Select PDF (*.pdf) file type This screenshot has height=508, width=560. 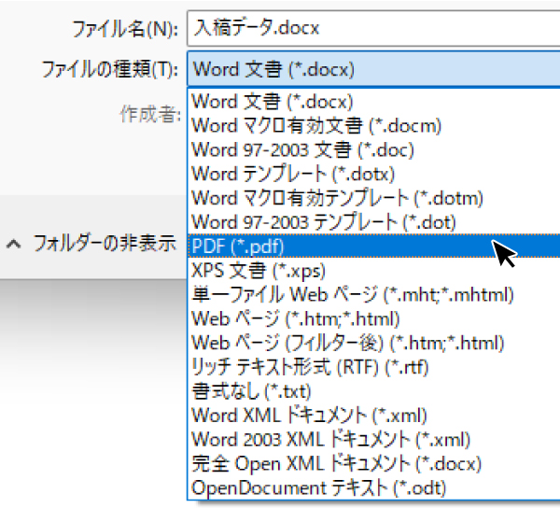238,247
